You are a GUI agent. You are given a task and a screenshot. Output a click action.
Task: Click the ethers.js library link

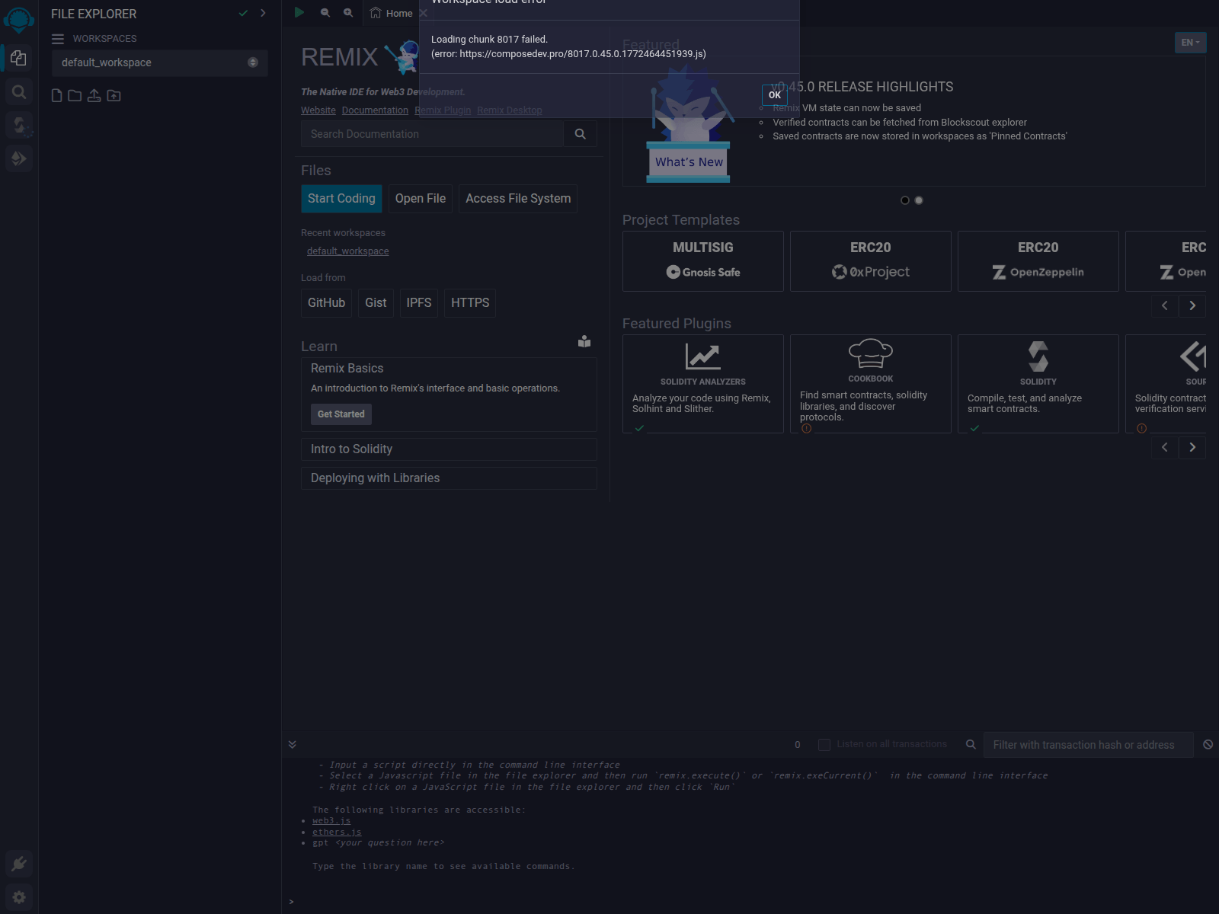(x=337, y=833)
